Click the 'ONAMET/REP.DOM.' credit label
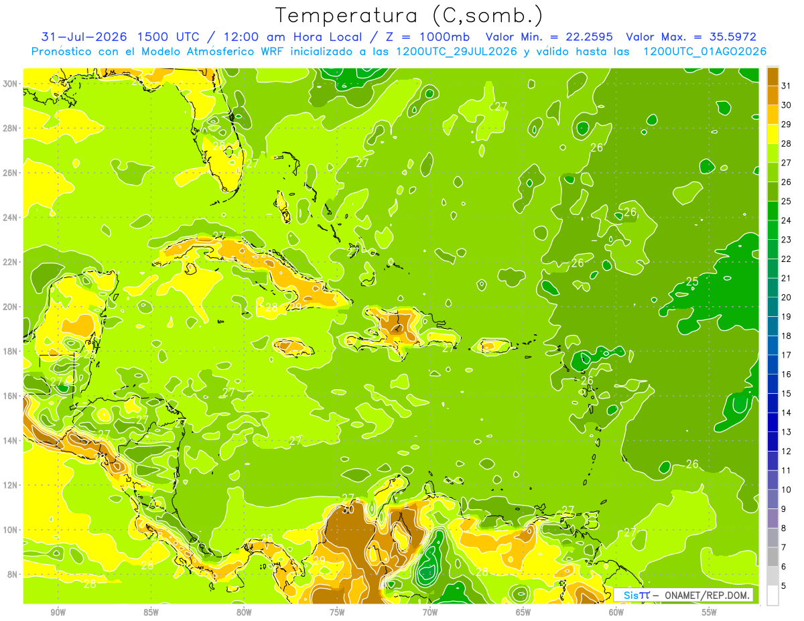The width and height of the screenshot is (804, 621). [x=707, y=595]
